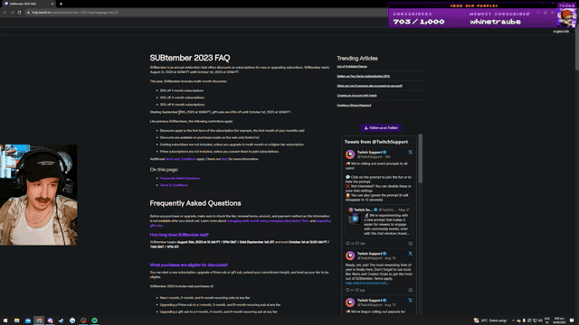Close the SUBtember 2023 FAQ tab
Image resolution: width=579 pixels, height=325 pixels.
[x=52, y=4]
